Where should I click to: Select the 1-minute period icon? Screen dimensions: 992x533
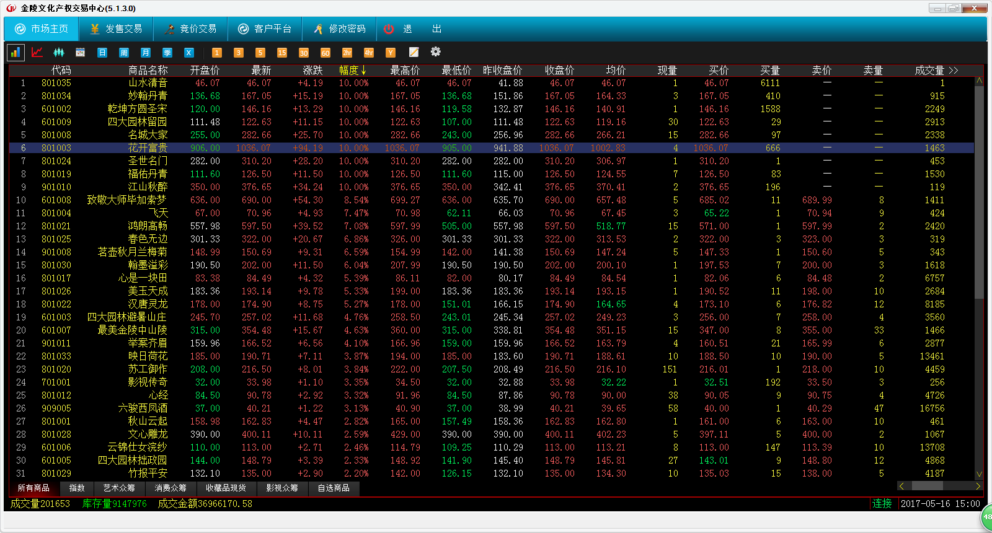(x=217, y=53)
